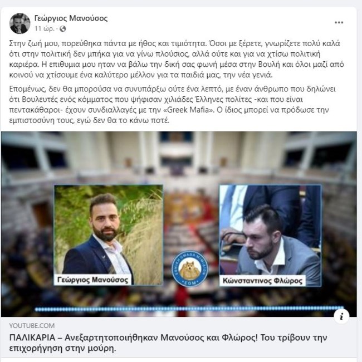Click the 'Κώνσταντινος Φλώρος' caption label on image
Screen dimensions: 362x362
(x=262, y=281)
